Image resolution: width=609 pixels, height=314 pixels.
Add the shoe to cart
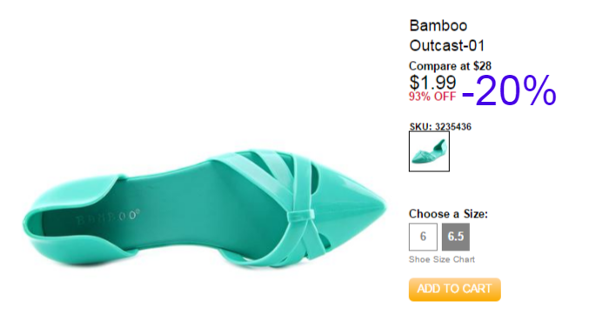pyautogui.click(x=454, y=289)
